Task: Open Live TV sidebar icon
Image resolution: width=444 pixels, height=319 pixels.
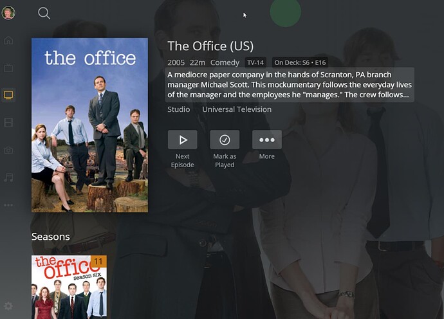Action: pyautogui.click(x=8, y=68)
